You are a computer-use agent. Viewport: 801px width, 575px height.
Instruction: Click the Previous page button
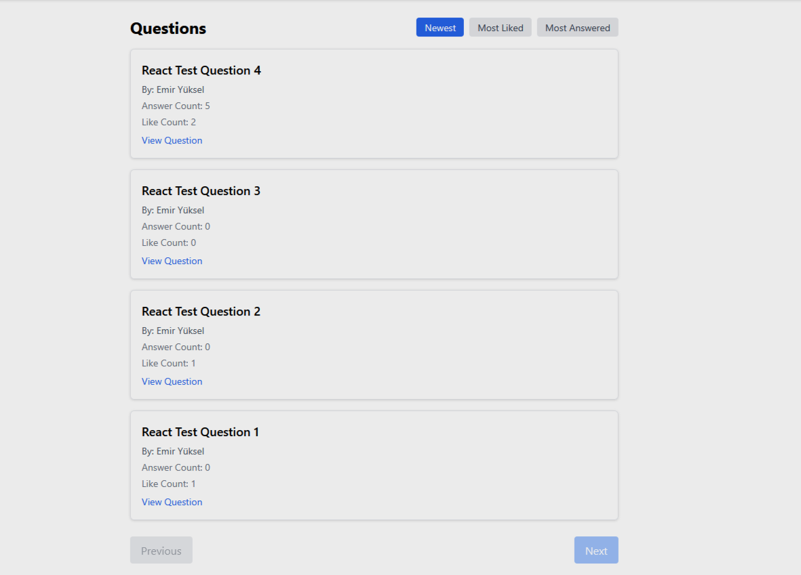point(161,550)
